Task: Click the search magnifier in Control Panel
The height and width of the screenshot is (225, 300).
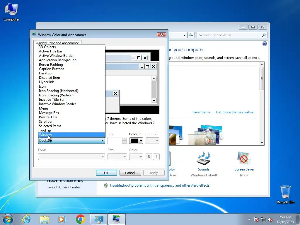Action: click(264, 35)
